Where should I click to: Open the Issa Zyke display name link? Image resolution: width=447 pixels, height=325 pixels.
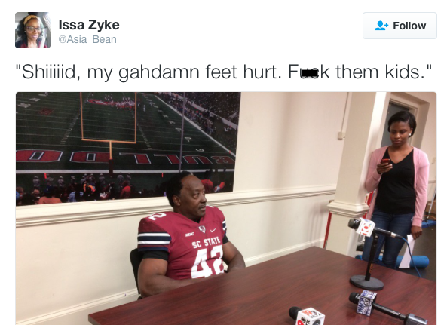89,25
